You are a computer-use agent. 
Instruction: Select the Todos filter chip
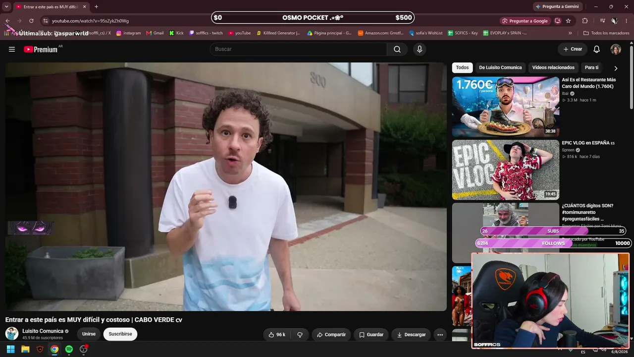(462, 67)
